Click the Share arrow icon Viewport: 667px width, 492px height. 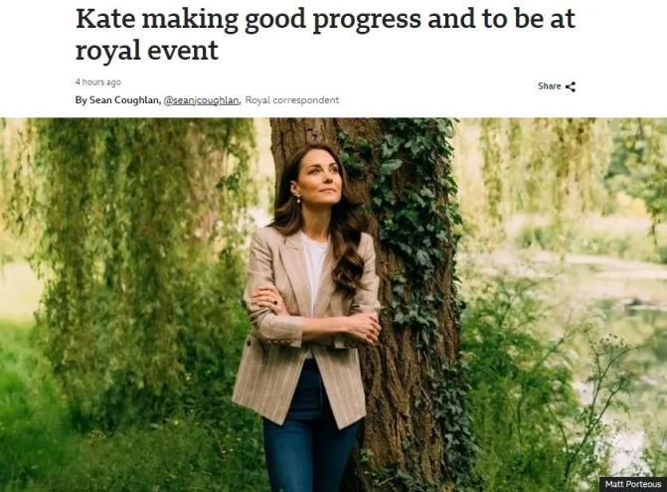pyautogui.click(x=571, y=86)
